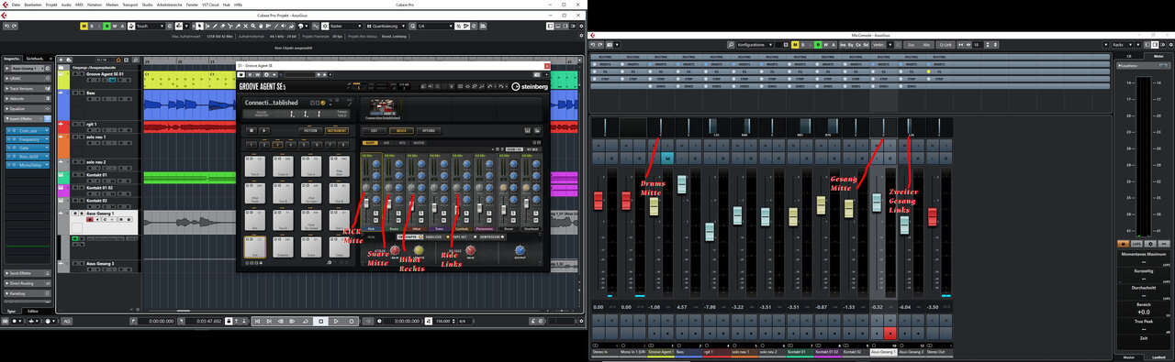The image size is (1175, 362).
Task: Switch to the CR tab in MixConsole
Action: coord(1129,56)
